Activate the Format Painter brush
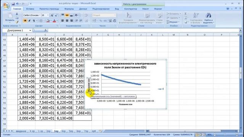Screen dimensions: 244x137 point(17,22)
